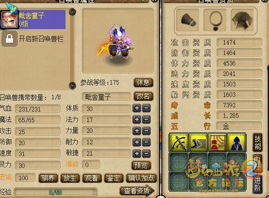
Task: Increase 体质 with the plus button
Action: click(137, 108)
